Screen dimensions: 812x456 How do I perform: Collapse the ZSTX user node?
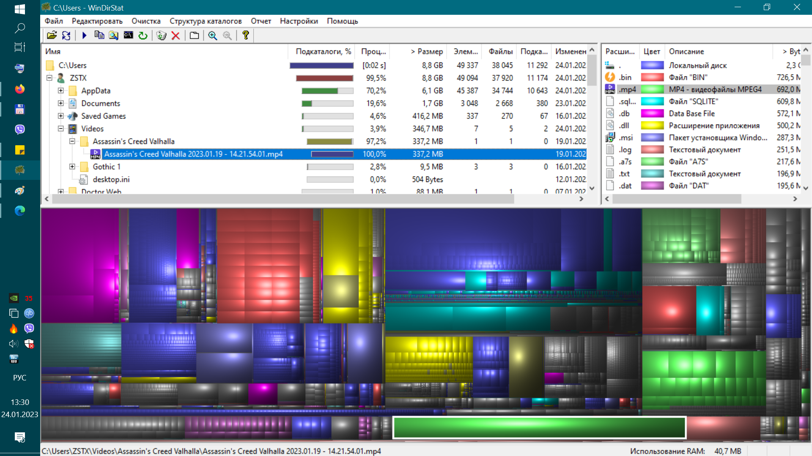(49, 78)
